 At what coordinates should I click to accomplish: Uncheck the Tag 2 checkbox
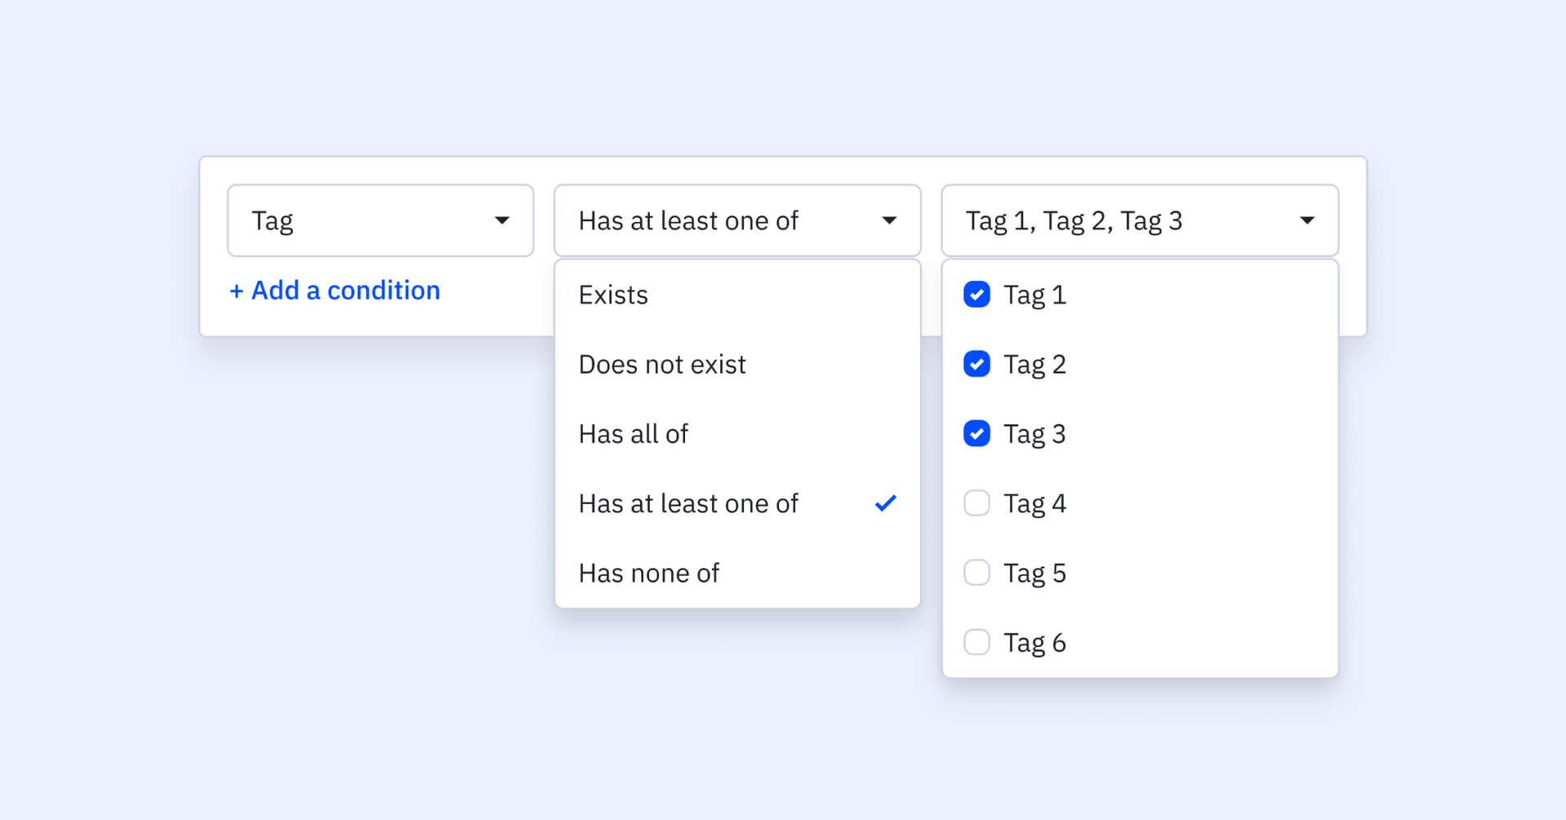coord(976,364)
